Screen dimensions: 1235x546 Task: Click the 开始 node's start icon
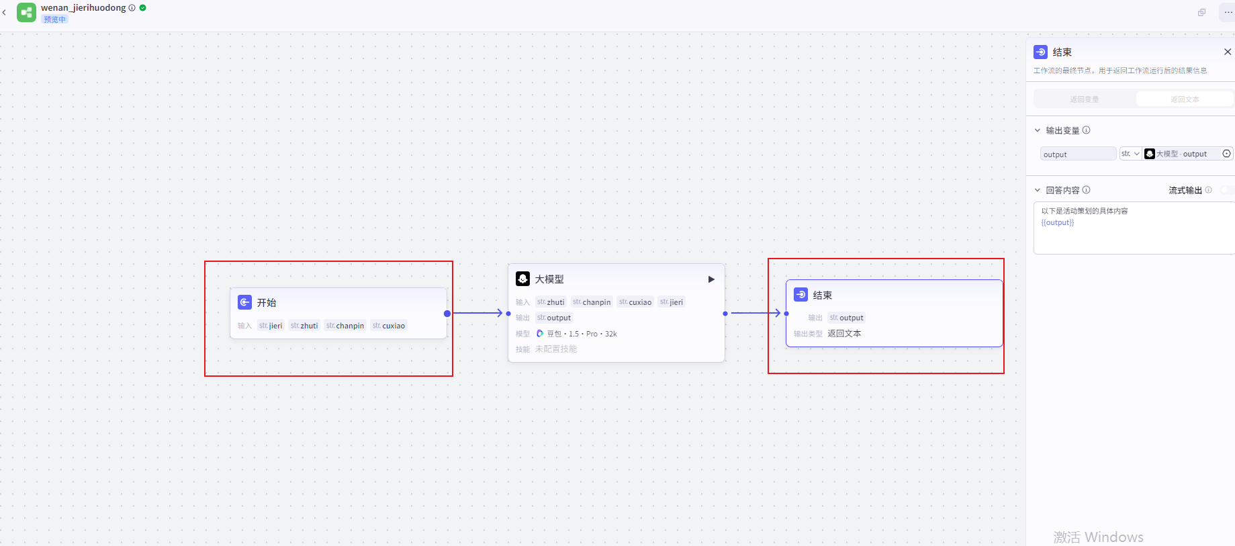coord(244,302)
